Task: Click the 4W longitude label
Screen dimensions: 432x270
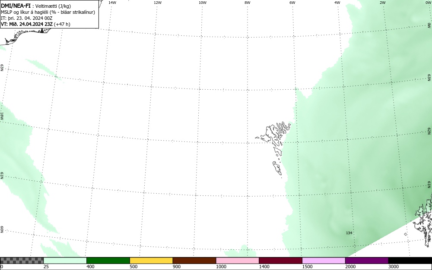Action: pyautogui.click(x=337, y=3)
